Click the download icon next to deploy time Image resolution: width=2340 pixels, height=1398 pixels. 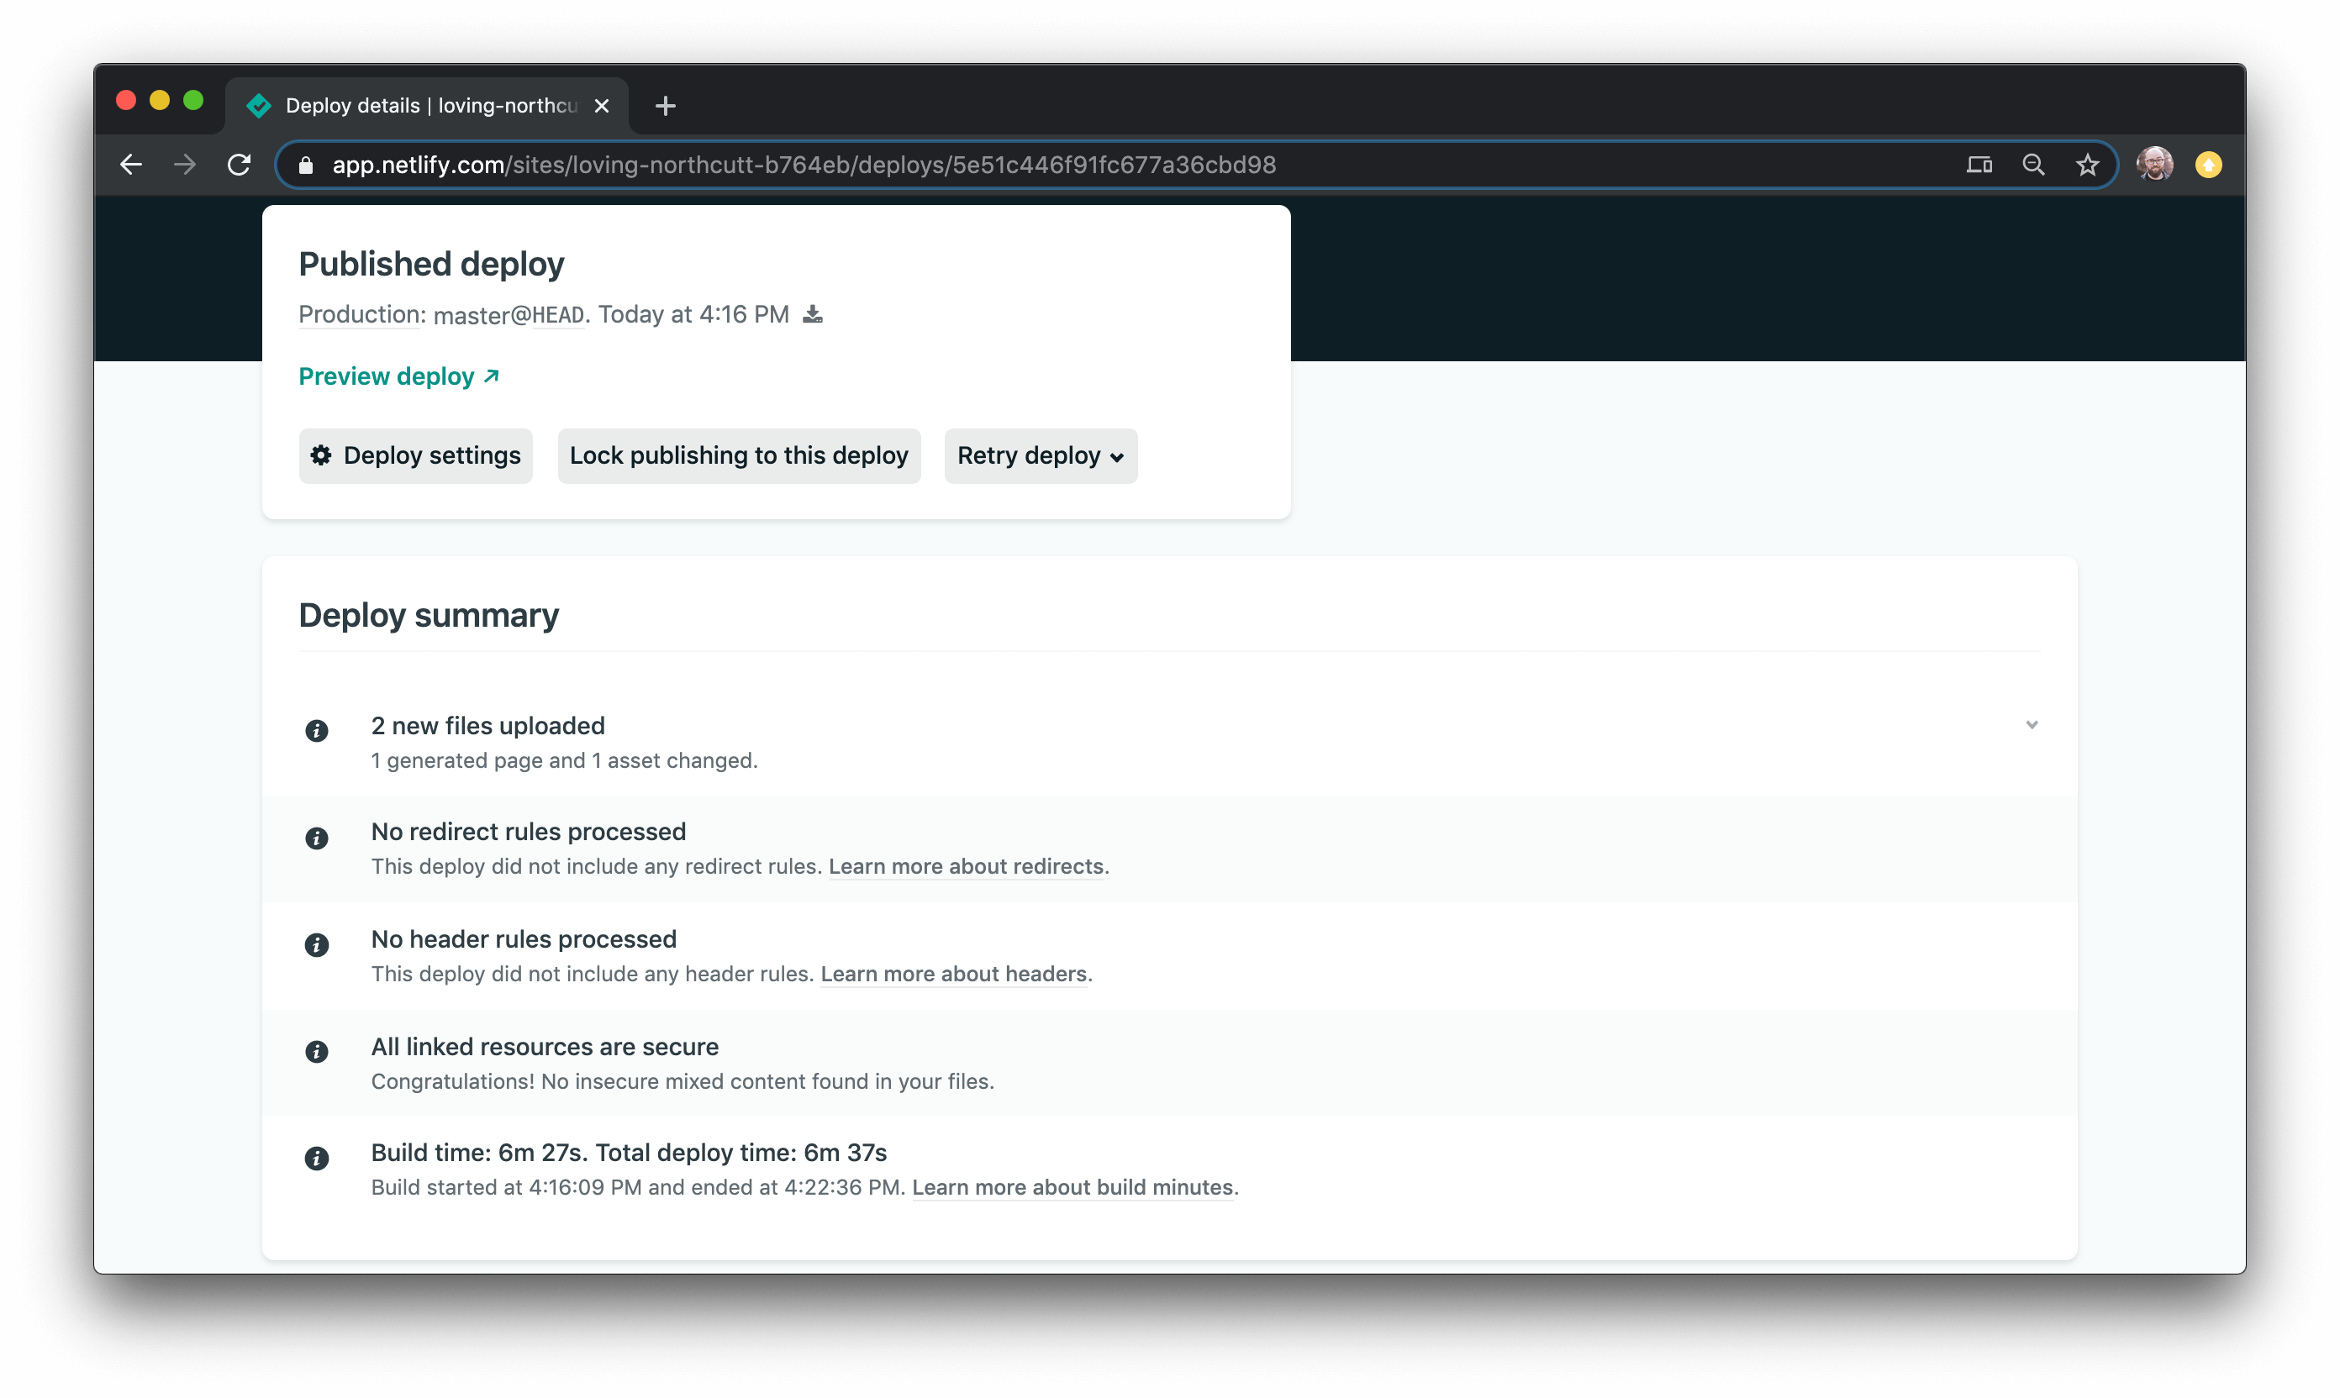(812, 315)
